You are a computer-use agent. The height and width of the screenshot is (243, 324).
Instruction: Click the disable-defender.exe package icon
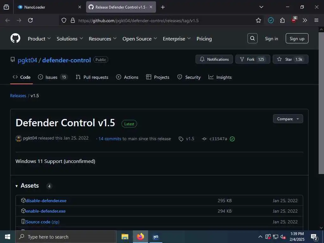23,200
